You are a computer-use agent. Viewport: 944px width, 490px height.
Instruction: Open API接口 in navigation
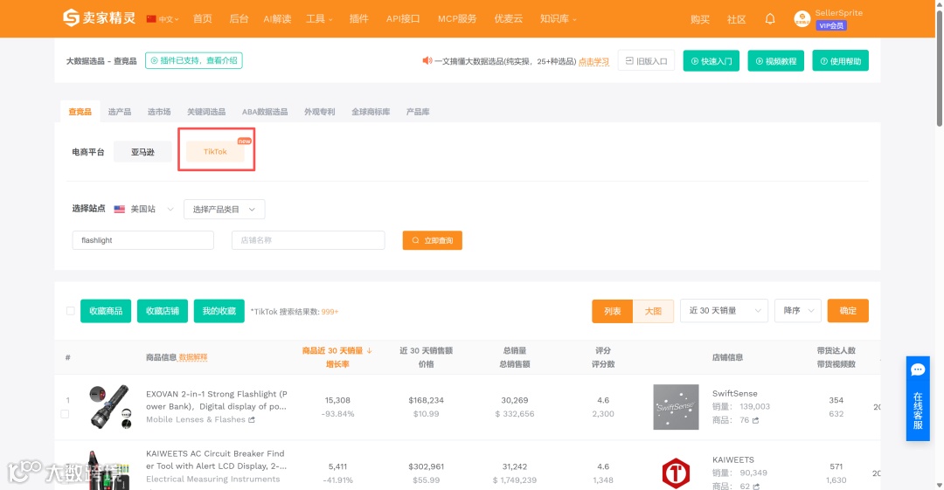(403, 18)
